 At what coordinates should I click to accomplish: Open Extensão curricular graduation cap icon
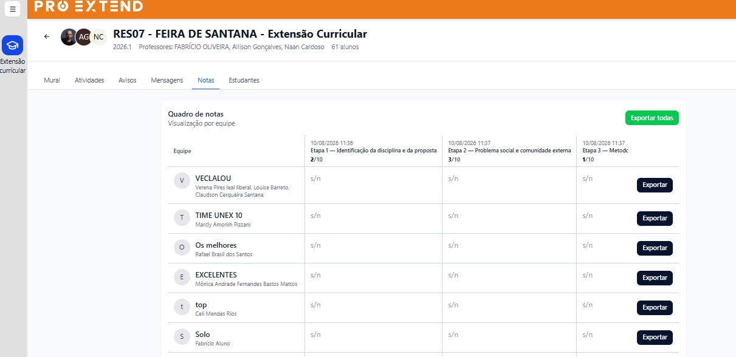click(13, 46)
